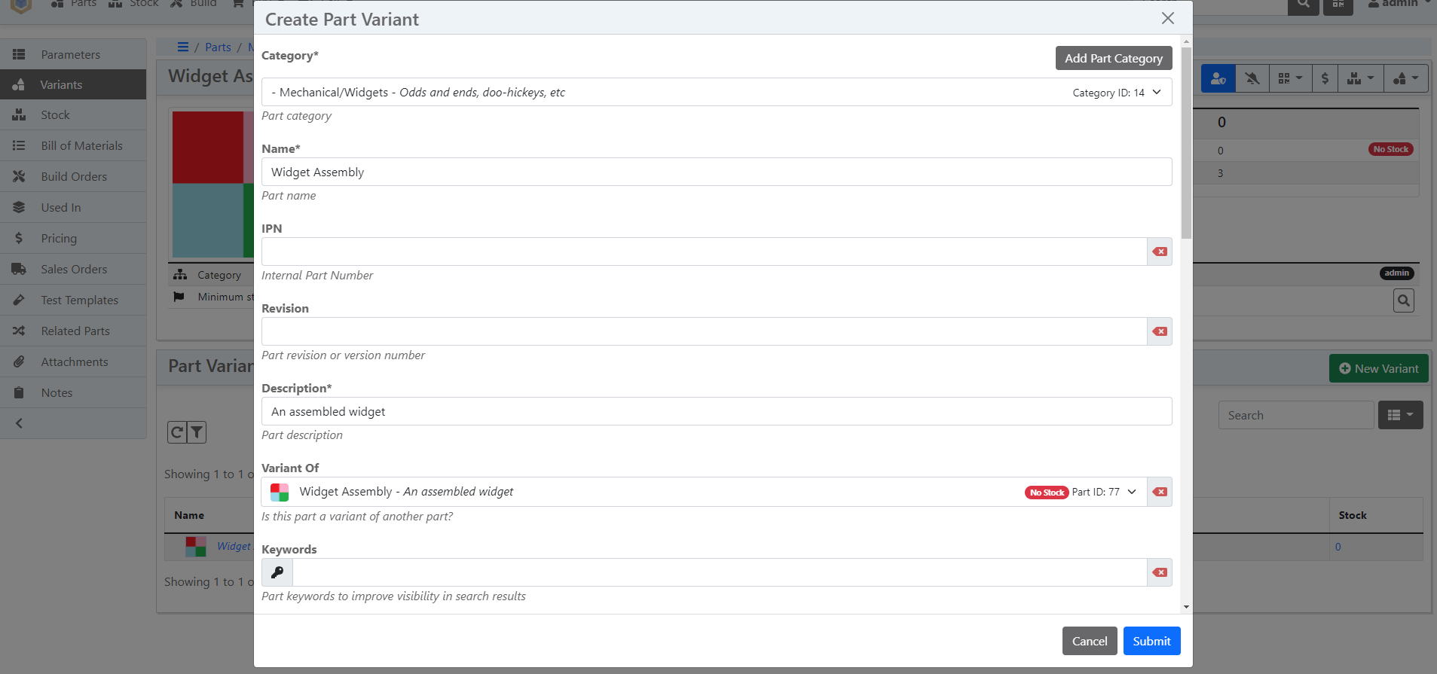The width and height of the screenshot is (1437, 674).
Task: Clear the Variant Of selection with the eraser icon
Action: pyautogui.click(x=1159, y=492)
